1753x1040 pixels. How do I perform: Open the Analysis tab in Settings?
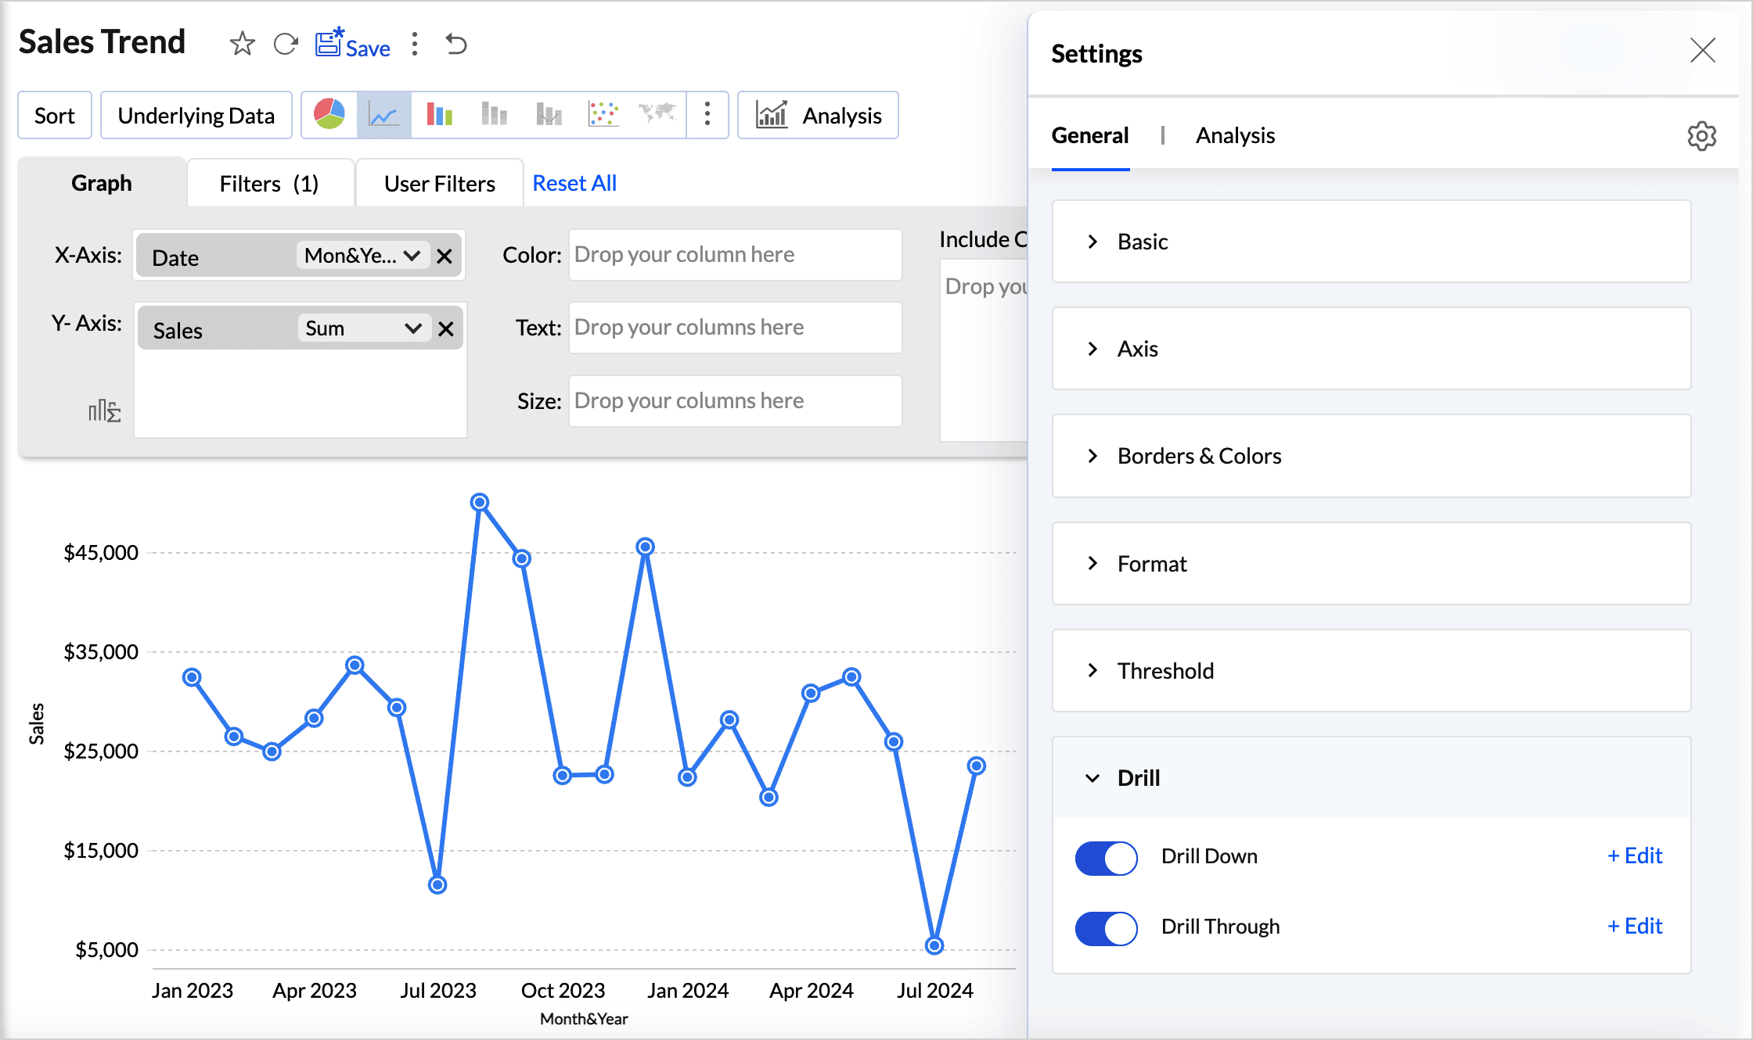(1235, 135)
